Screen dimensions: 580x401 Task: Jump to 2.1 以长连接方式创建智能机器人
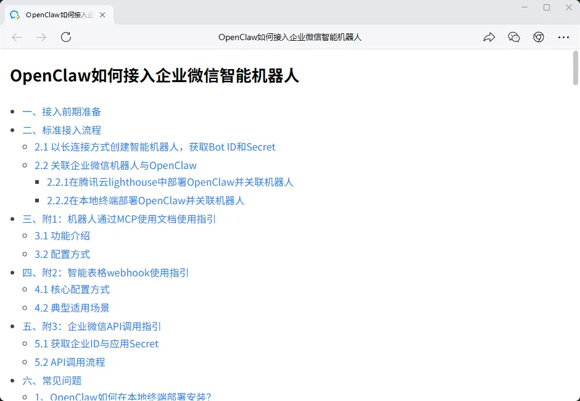155,147
